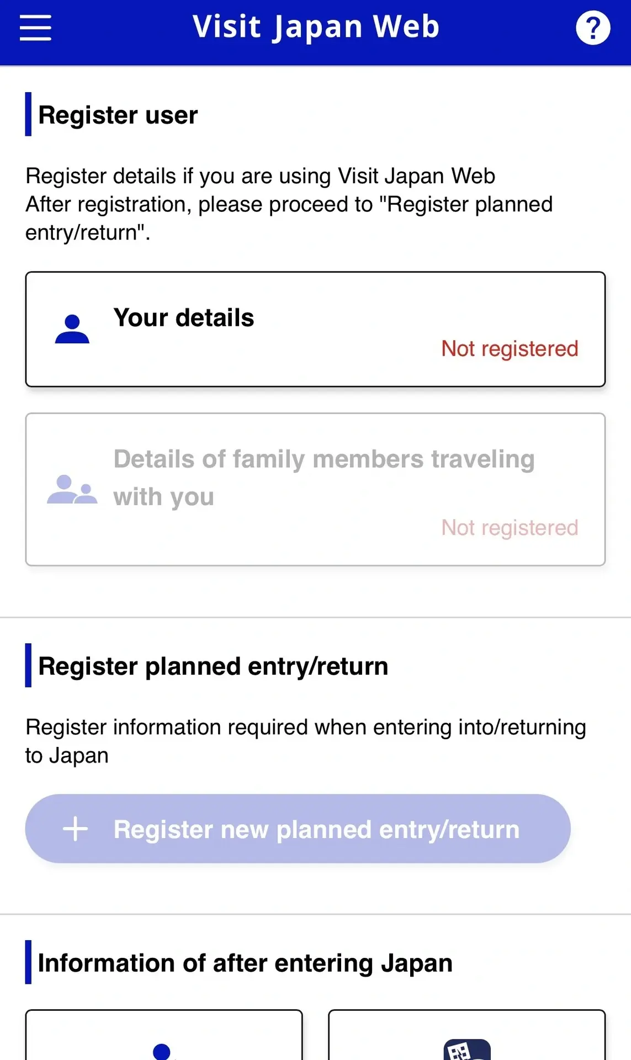
Task: Tap the registration instructions paragraph
Action: coord(289,204)
